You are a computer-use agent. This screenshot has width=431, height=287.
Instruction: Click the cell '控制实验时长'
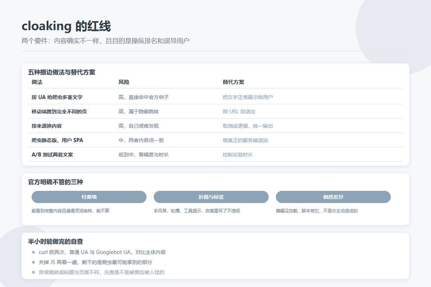click(x=237, y=155)
